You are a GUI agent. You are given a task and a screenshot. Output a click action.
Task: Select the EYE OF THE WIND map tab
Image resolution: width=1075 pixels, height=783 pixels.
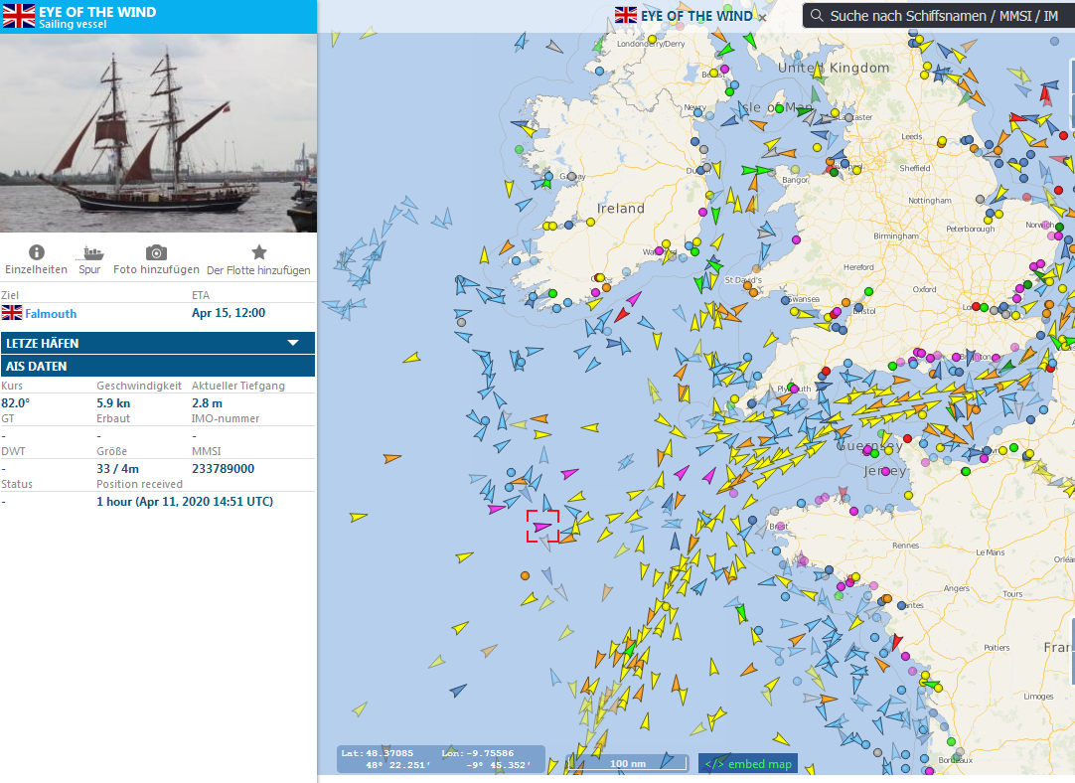tap(695, 16)
